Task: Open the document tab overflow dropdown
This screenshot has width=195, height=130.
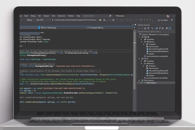Action: [133, 25]
